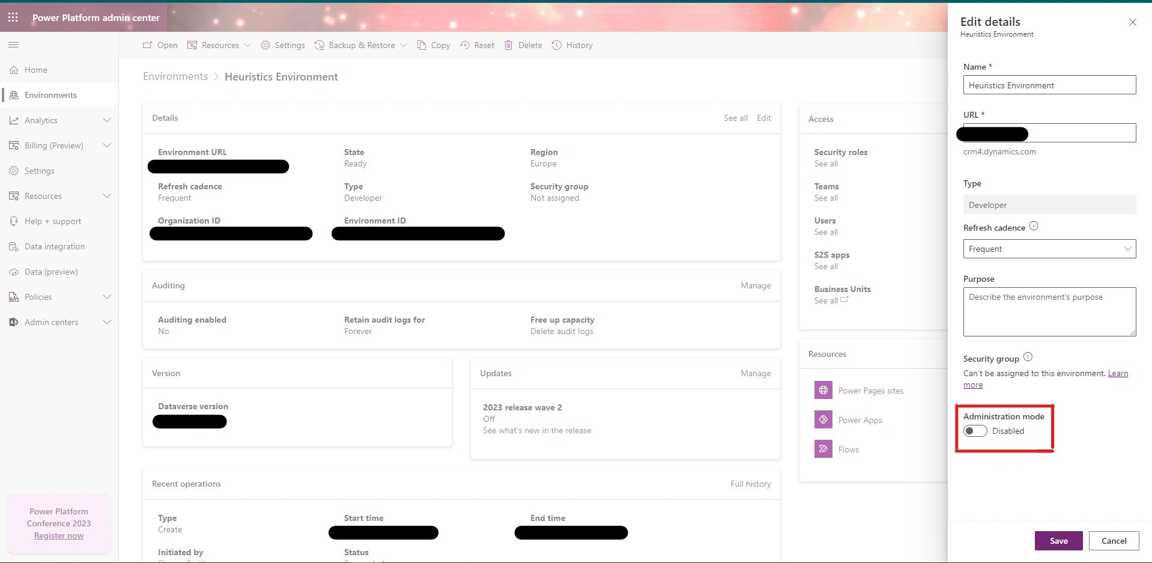1152x563 pixels.
Task: Go to Home in left navigation
Action: click(x=35, y=70)
